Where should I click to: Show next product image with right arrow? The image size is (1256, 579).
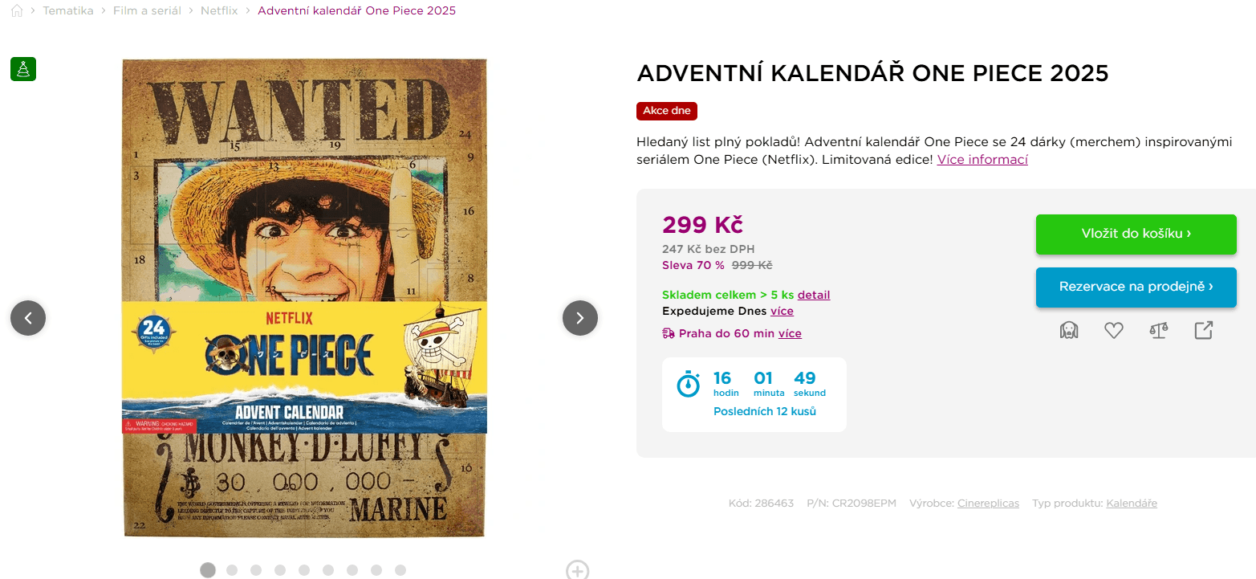[580, 318]
